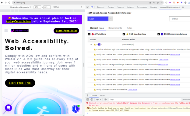Click the save page icon in address bar

pyautogui.click(x=150, y=2)
